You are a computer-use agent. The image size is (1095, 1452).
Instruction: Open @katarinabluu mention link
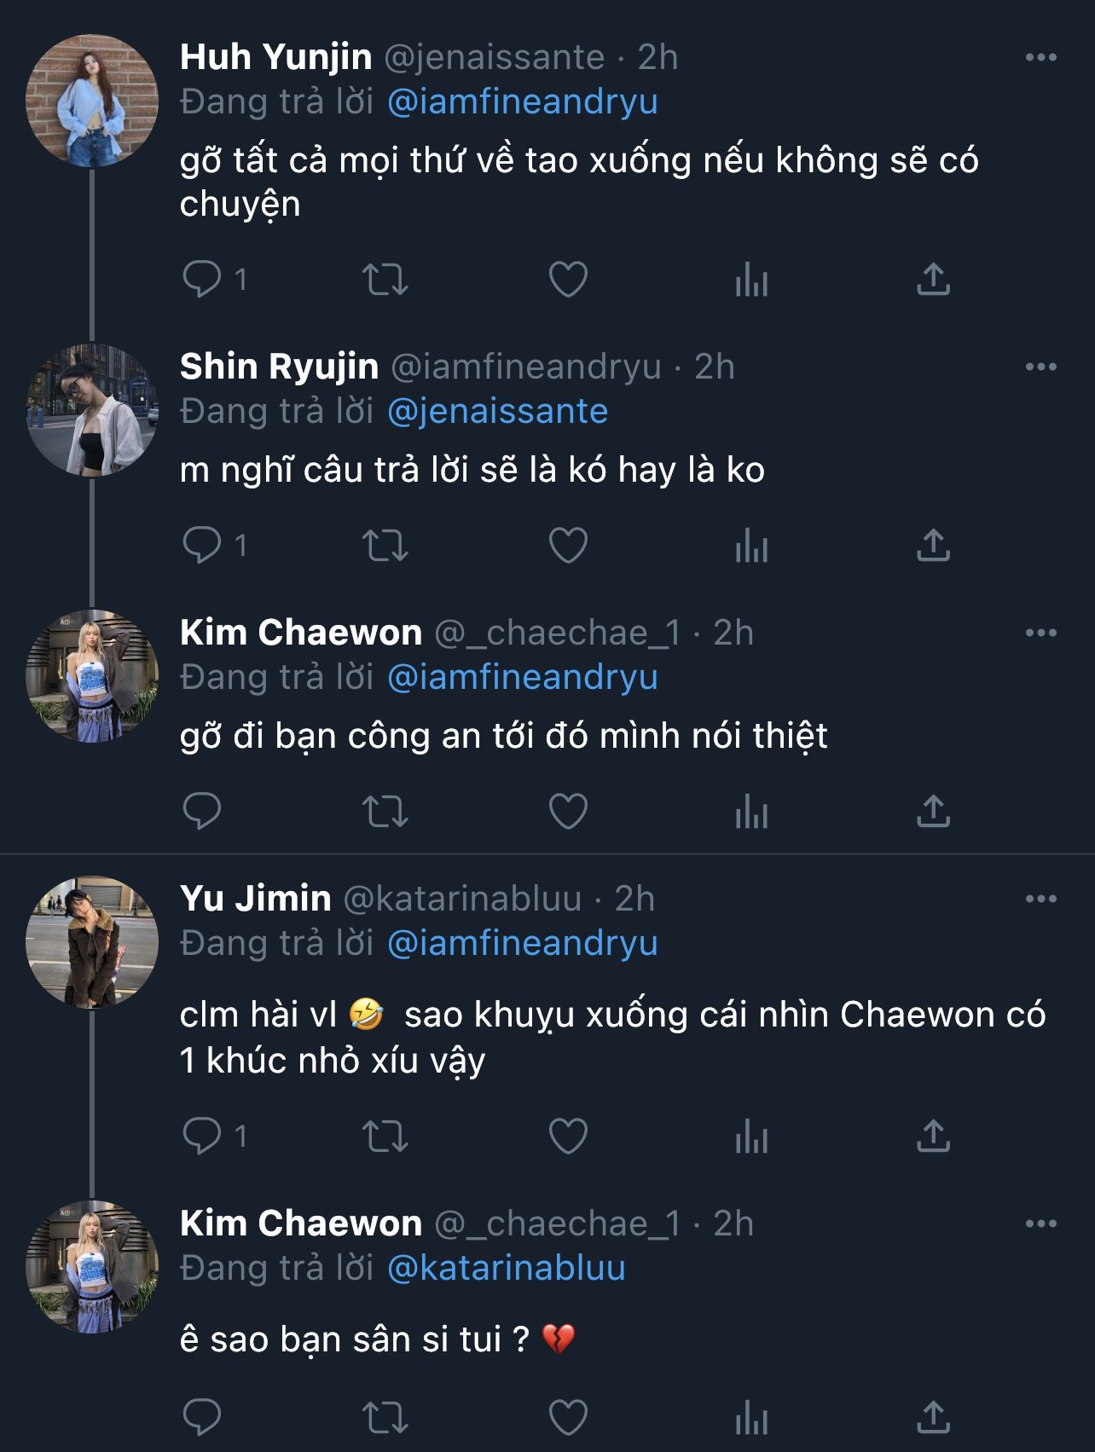pyautogui.click(x=507, y=1268)
